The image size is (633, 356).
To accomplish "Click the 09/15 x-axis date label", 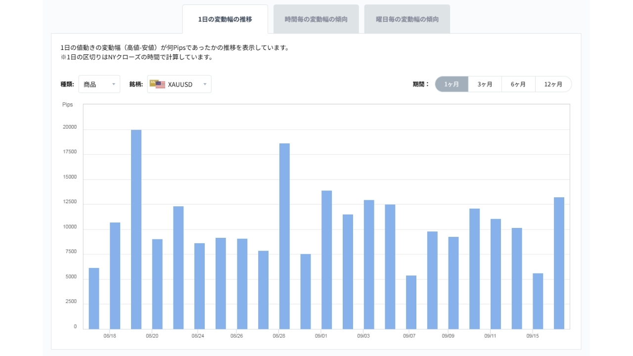I will pyautogui.click(x=533, y=336).
